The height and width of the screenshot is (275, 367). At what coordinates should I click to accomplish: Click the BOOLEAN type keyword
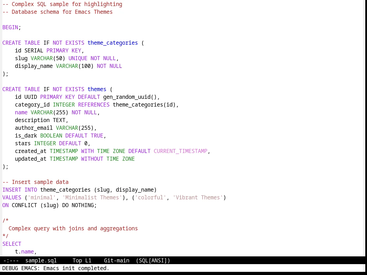[x=51, y=135]
